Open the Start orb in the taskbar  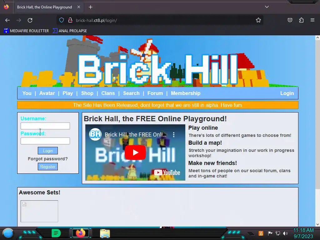click(8, 233)
